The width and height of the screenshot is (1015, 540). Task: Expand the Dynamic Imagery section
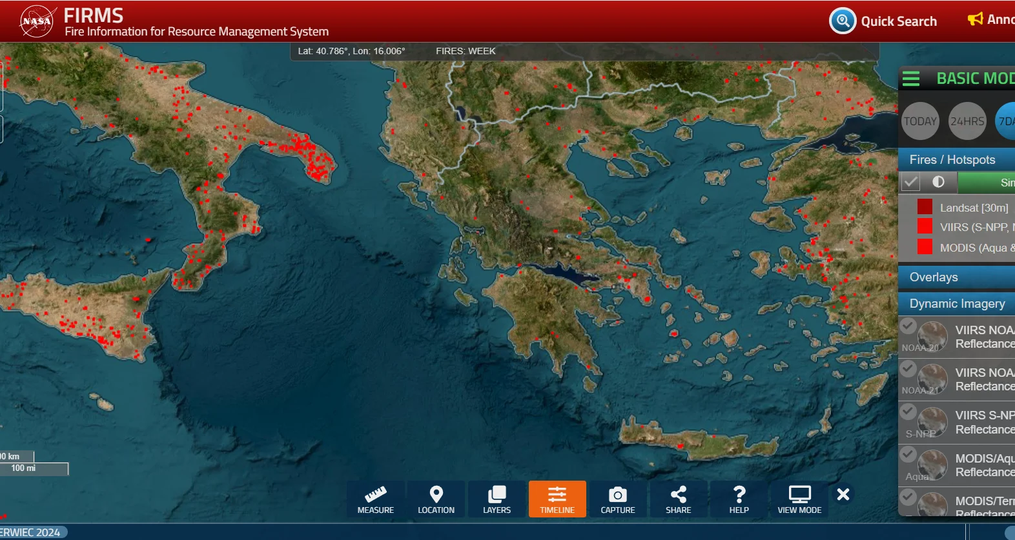pos(956,303)
